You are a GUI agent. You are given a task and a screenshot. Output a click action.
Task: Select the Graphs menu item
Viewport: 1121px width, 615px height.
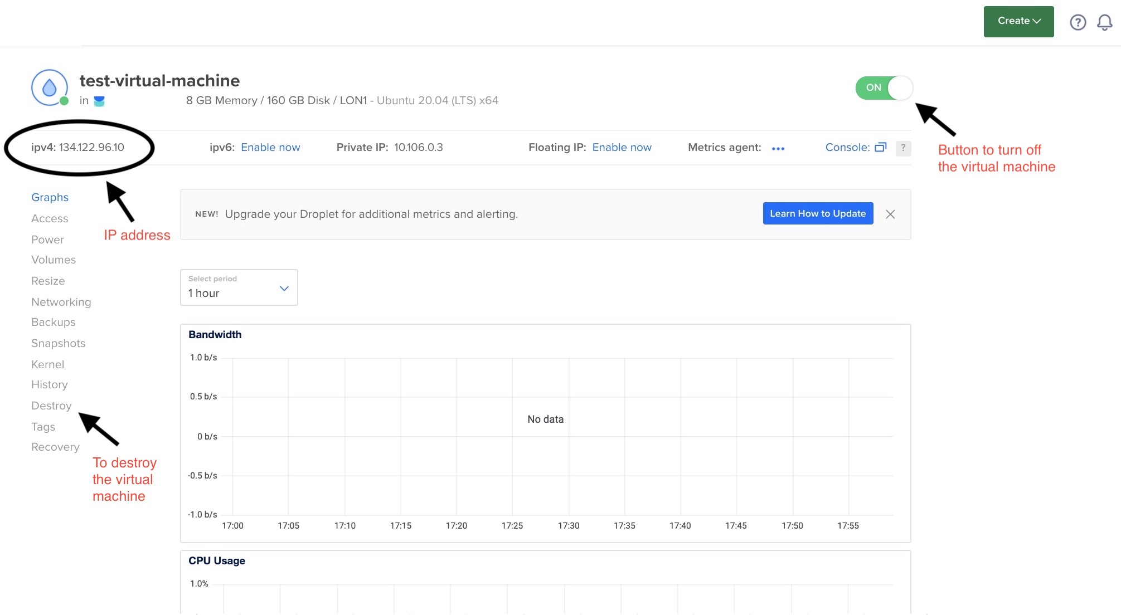49,196
